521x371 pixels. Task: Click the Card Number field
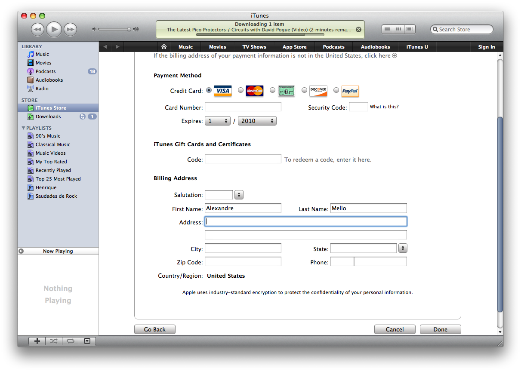[243, 107]
